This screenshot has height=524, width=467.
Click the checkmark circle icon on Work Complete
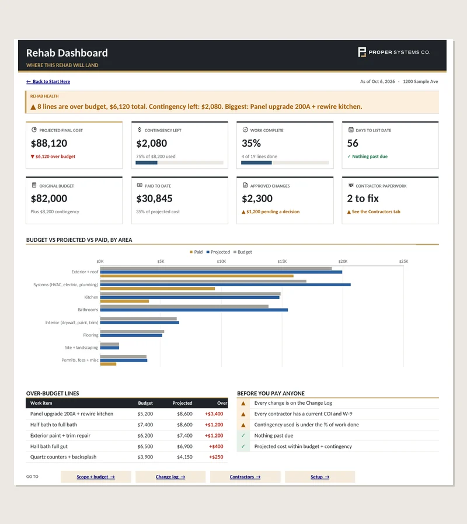[245, 130]
